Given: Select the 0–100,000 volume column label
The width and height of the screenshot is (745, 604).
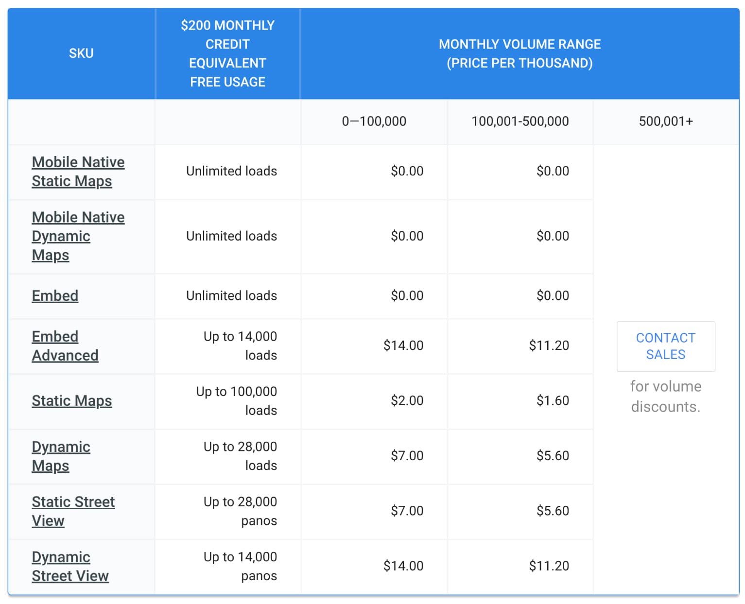Looking at the screenshot, I should coord(374,122).
